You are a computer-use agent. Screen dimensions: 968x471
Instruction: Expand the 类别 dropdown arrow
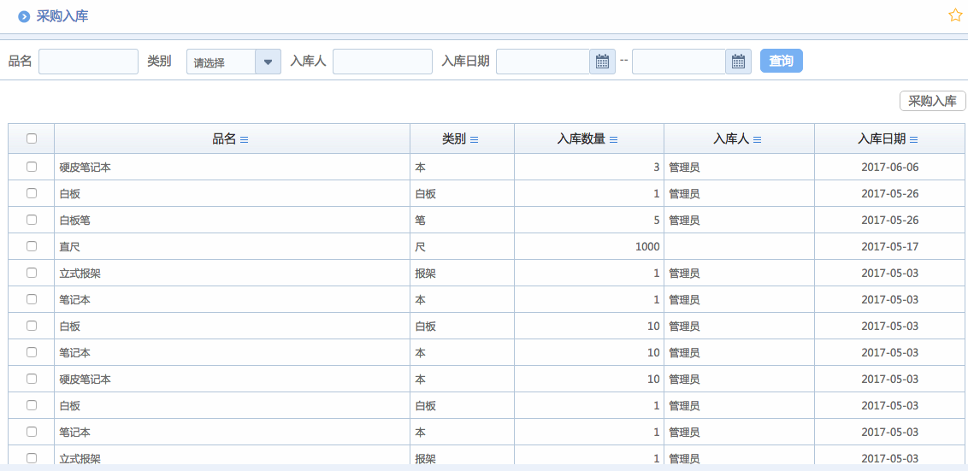(x=268, y=62)
